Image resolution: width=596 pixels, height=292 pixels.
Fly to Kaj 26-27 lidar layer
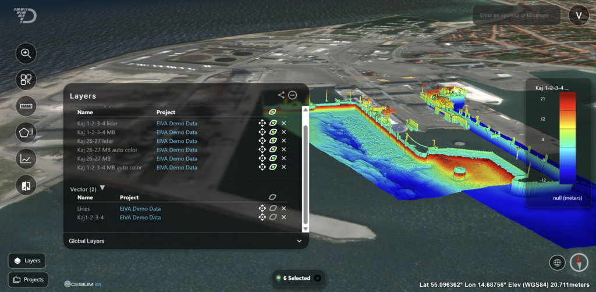(x=262, y=140)
